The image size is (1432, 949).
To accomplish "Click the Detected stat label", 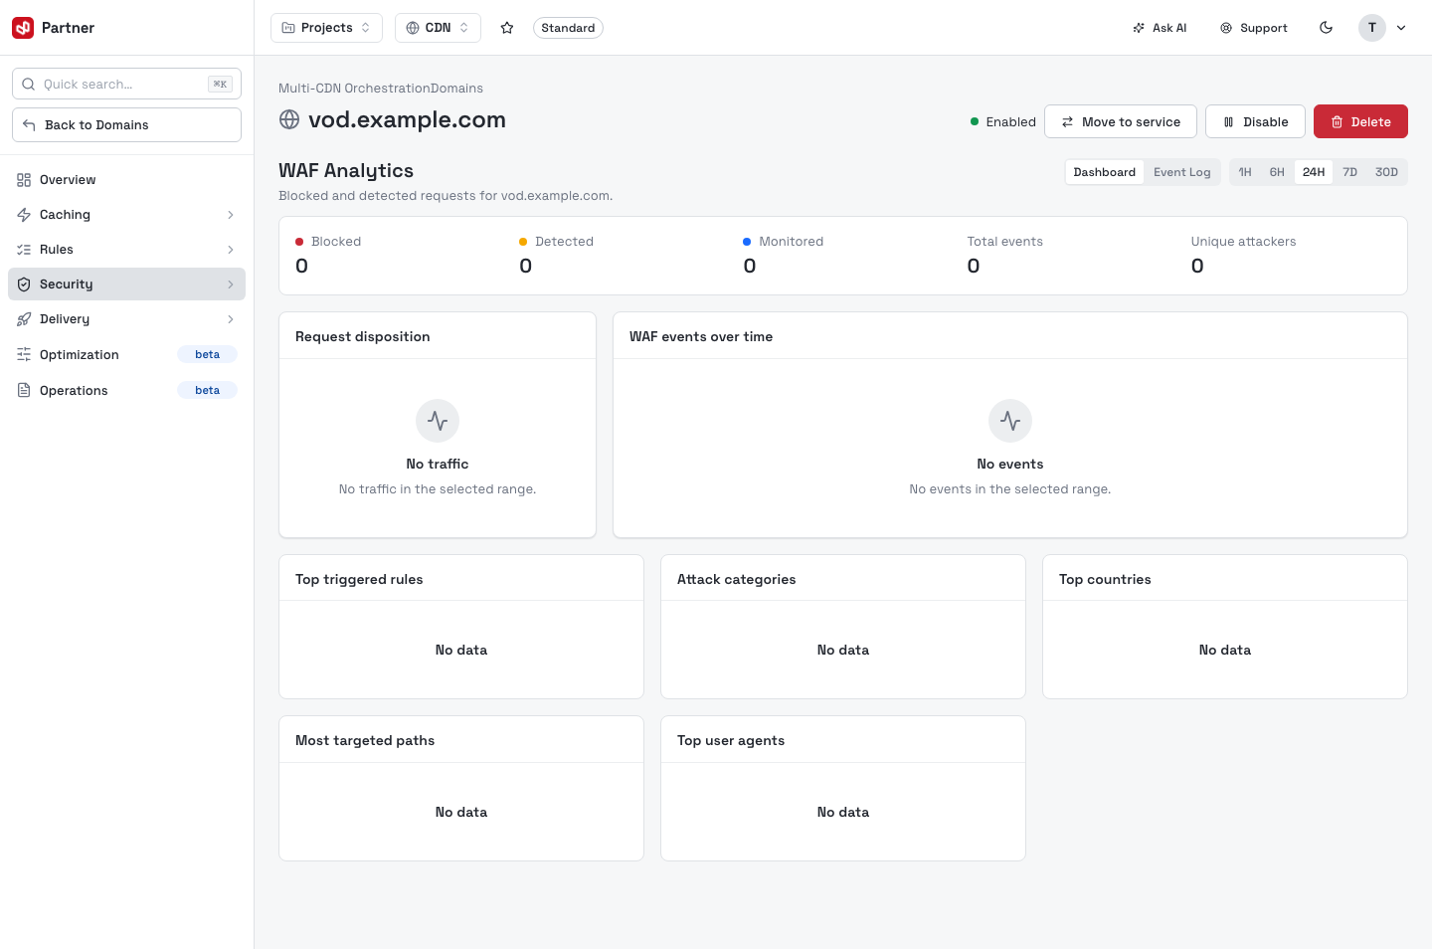I will (x=564, y=242).
